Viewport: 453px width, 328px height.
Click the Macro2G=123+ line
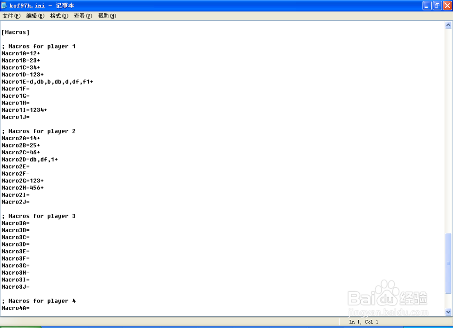click(x=23, y=181)
